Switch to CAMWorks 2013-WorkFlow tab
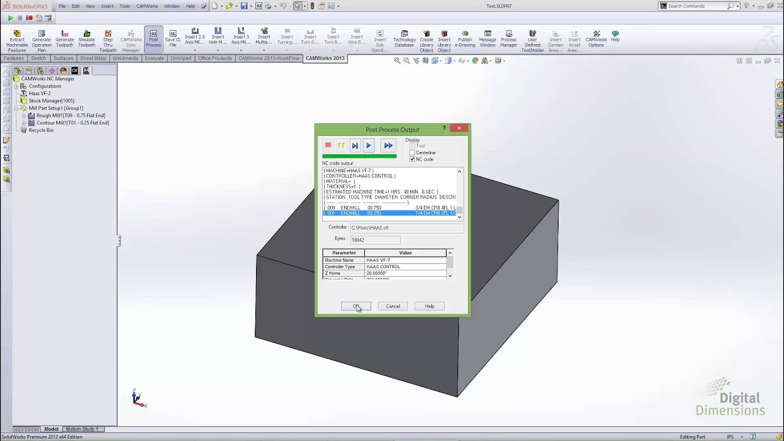 click(x=269, y=58)
